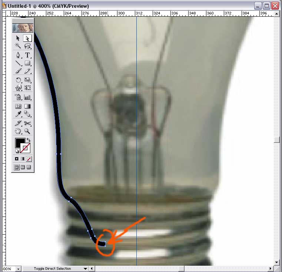Select the Slice tool
Viewport: 282px width, 272px height.
pos(18,123)
